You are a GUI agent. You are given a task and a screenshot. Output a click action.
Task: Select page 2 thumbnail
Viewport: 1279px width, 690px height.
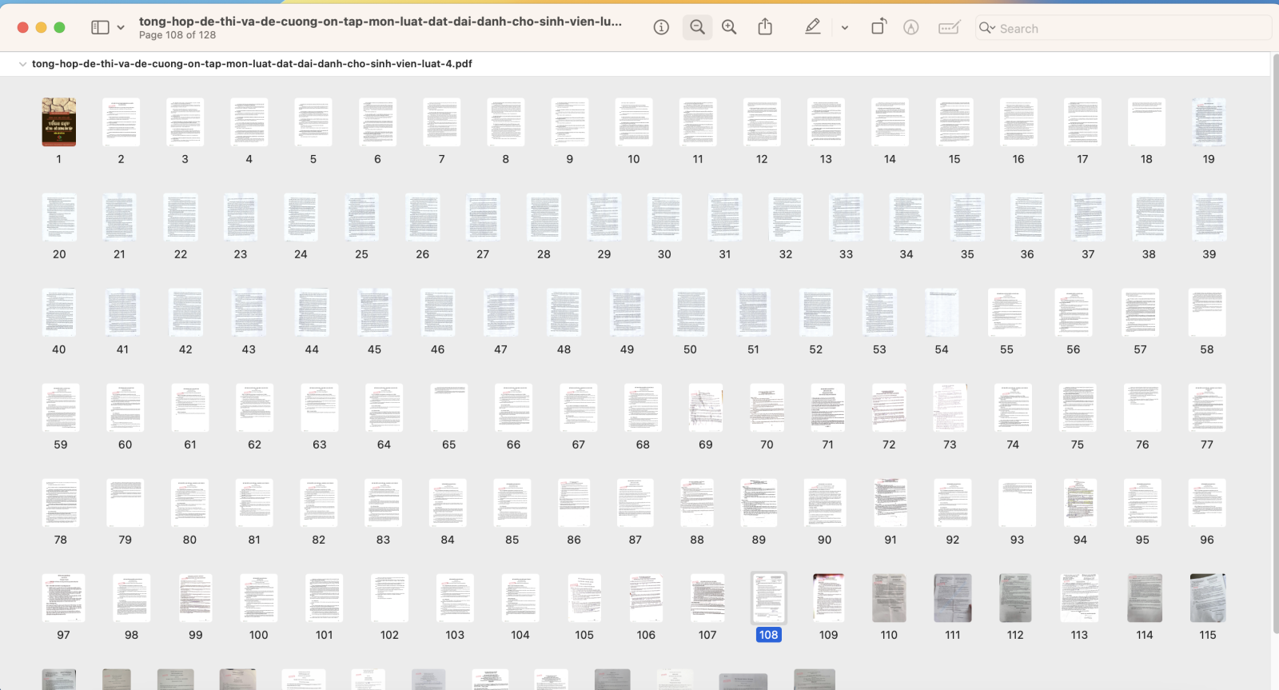click(121, 122)
